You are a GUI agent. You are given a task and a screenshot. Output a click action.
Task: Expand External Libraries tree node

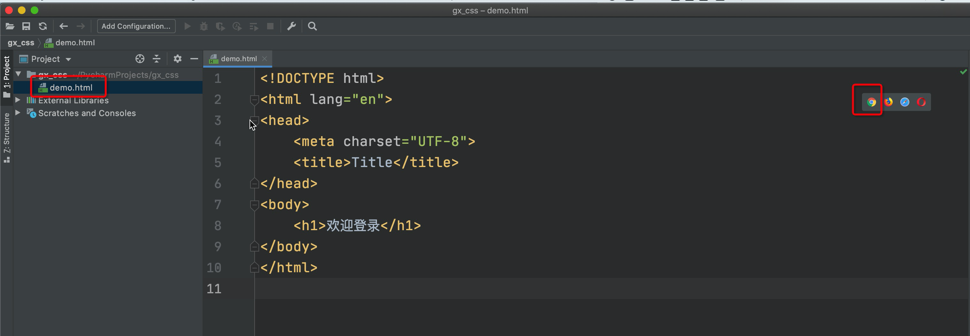tap(18, 100)
